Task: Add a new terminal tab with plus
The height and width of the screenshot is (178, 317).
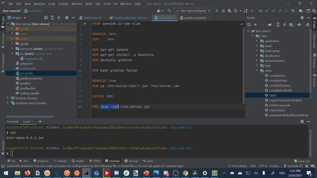Action: pyautogui.click(x=40, y=122)
